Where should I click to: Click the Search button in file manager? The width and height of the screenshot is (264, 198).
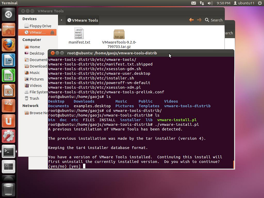214,20
